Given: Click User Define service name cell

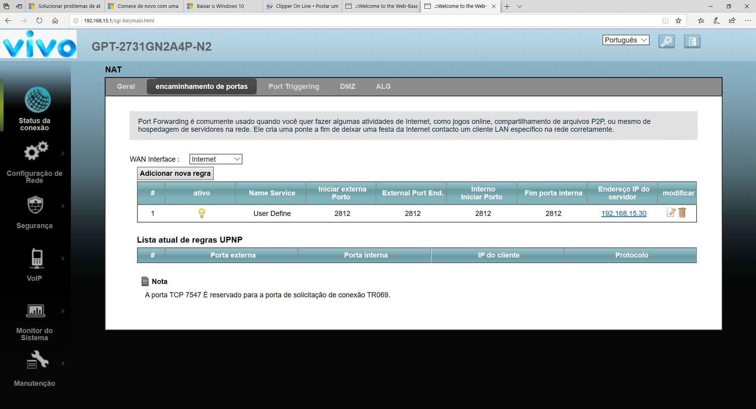Looking at the screenshot, I should click(272, 214).
